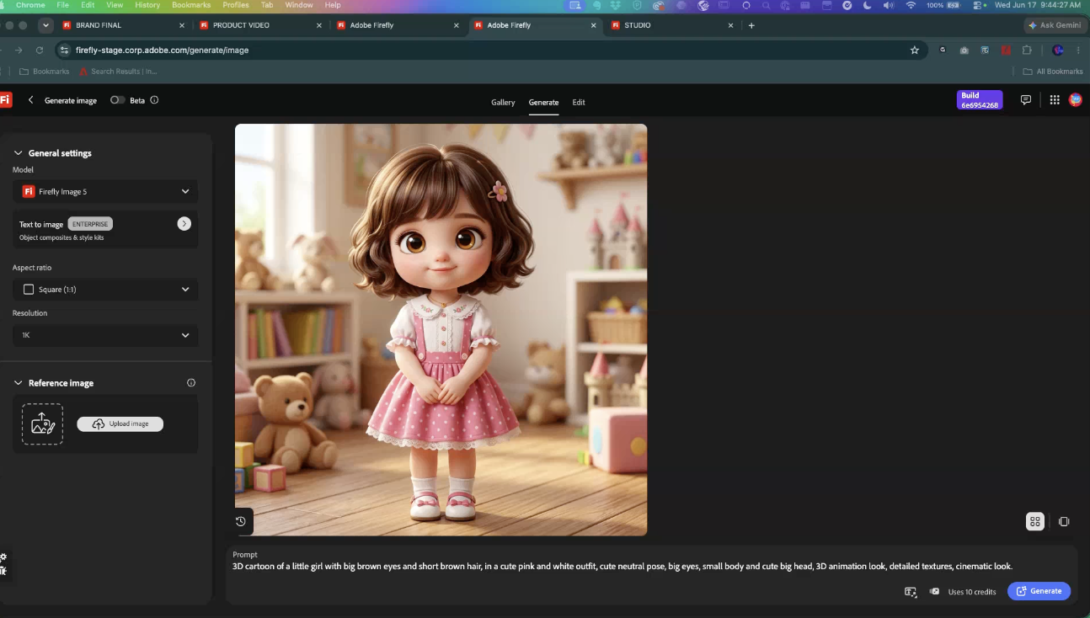
Task: Switch to carousel view layout
Action: point(1064,521)
